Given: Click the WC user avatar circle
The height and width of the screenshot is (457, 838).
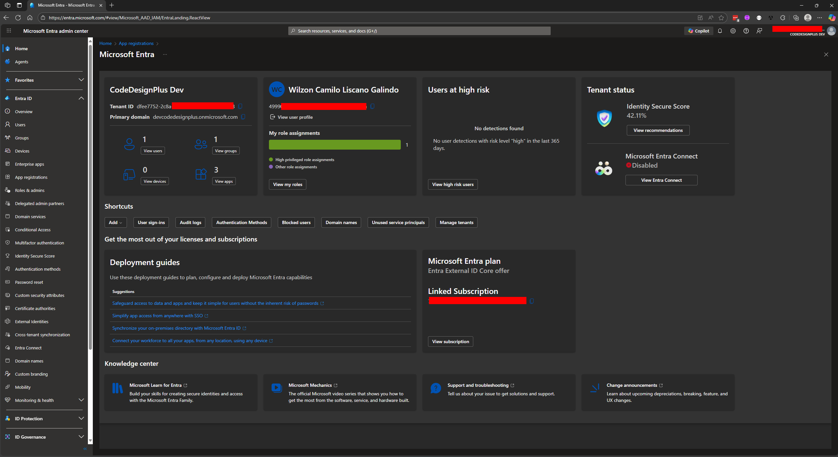Looking at the screenshot, I should click(277, 90).
